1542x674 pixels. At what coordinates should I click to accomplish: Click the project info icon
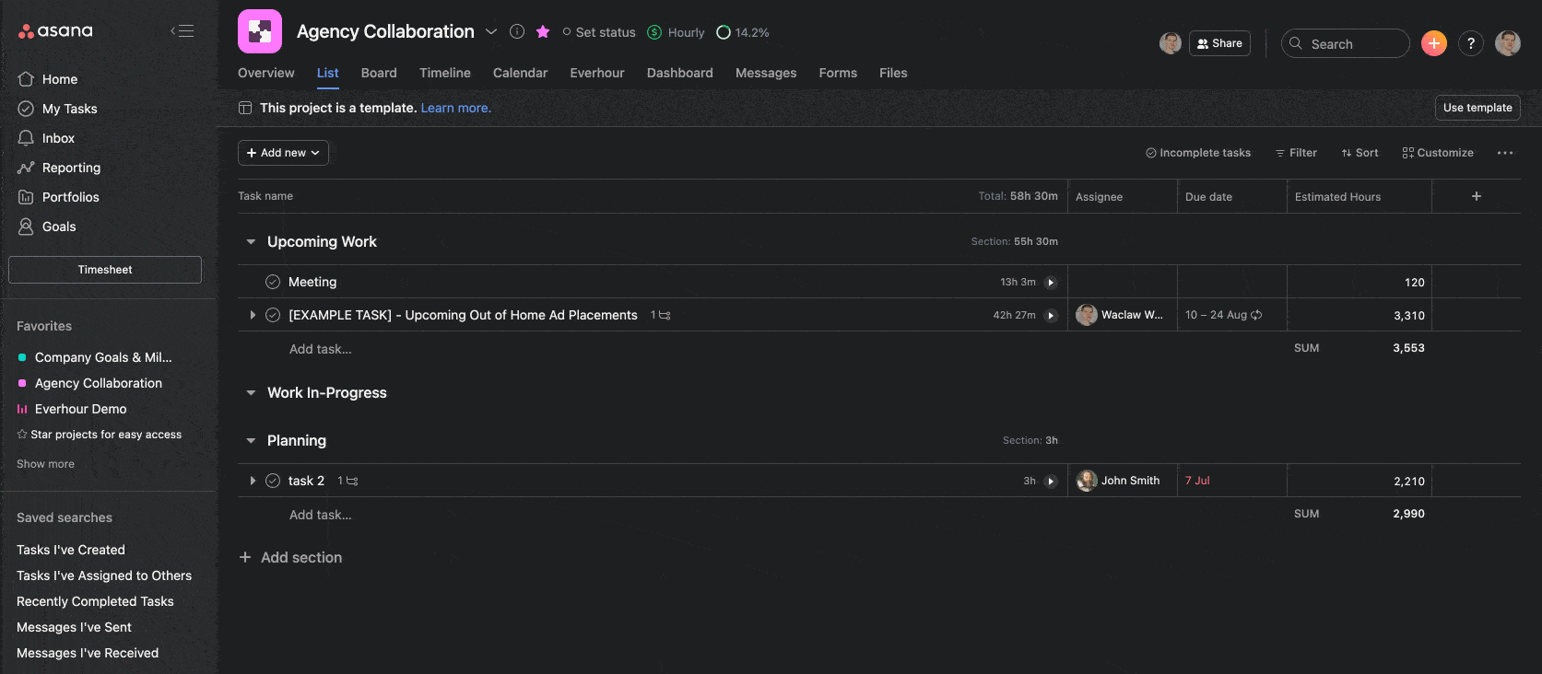click(x=517, y=31)
